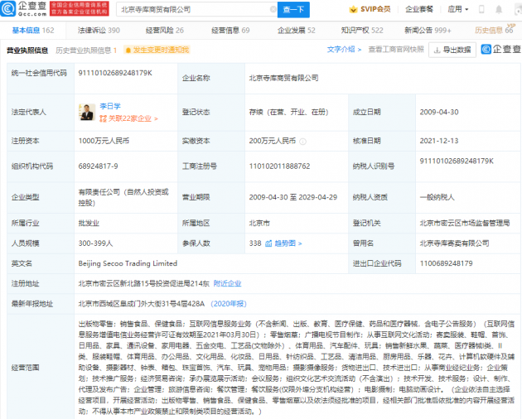
Task: Switch to 经营信息 tab
Action: [230, 31]
